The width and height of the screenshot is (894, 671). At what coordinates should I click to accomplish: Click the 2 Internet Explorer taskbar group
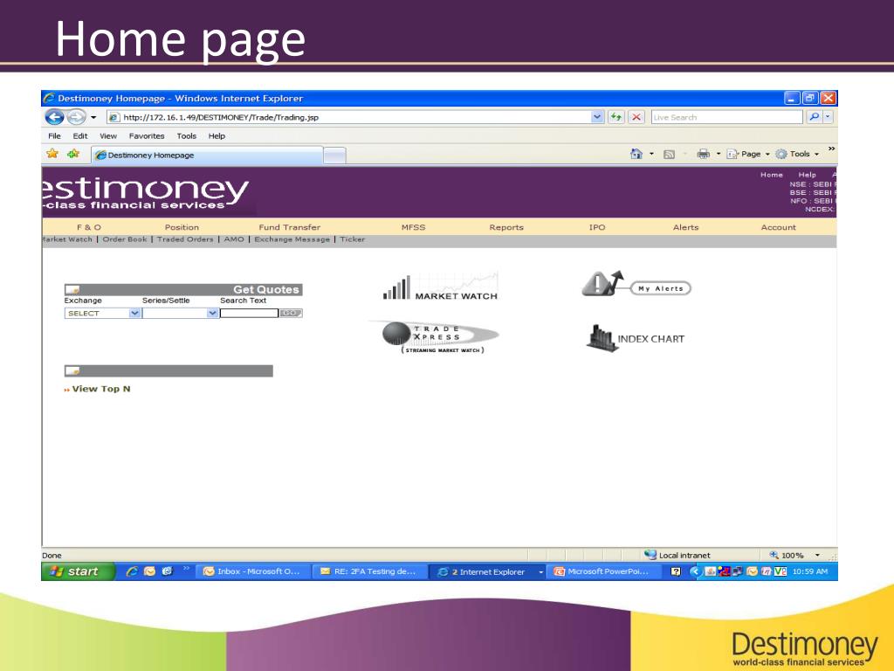tap(487, 571)
